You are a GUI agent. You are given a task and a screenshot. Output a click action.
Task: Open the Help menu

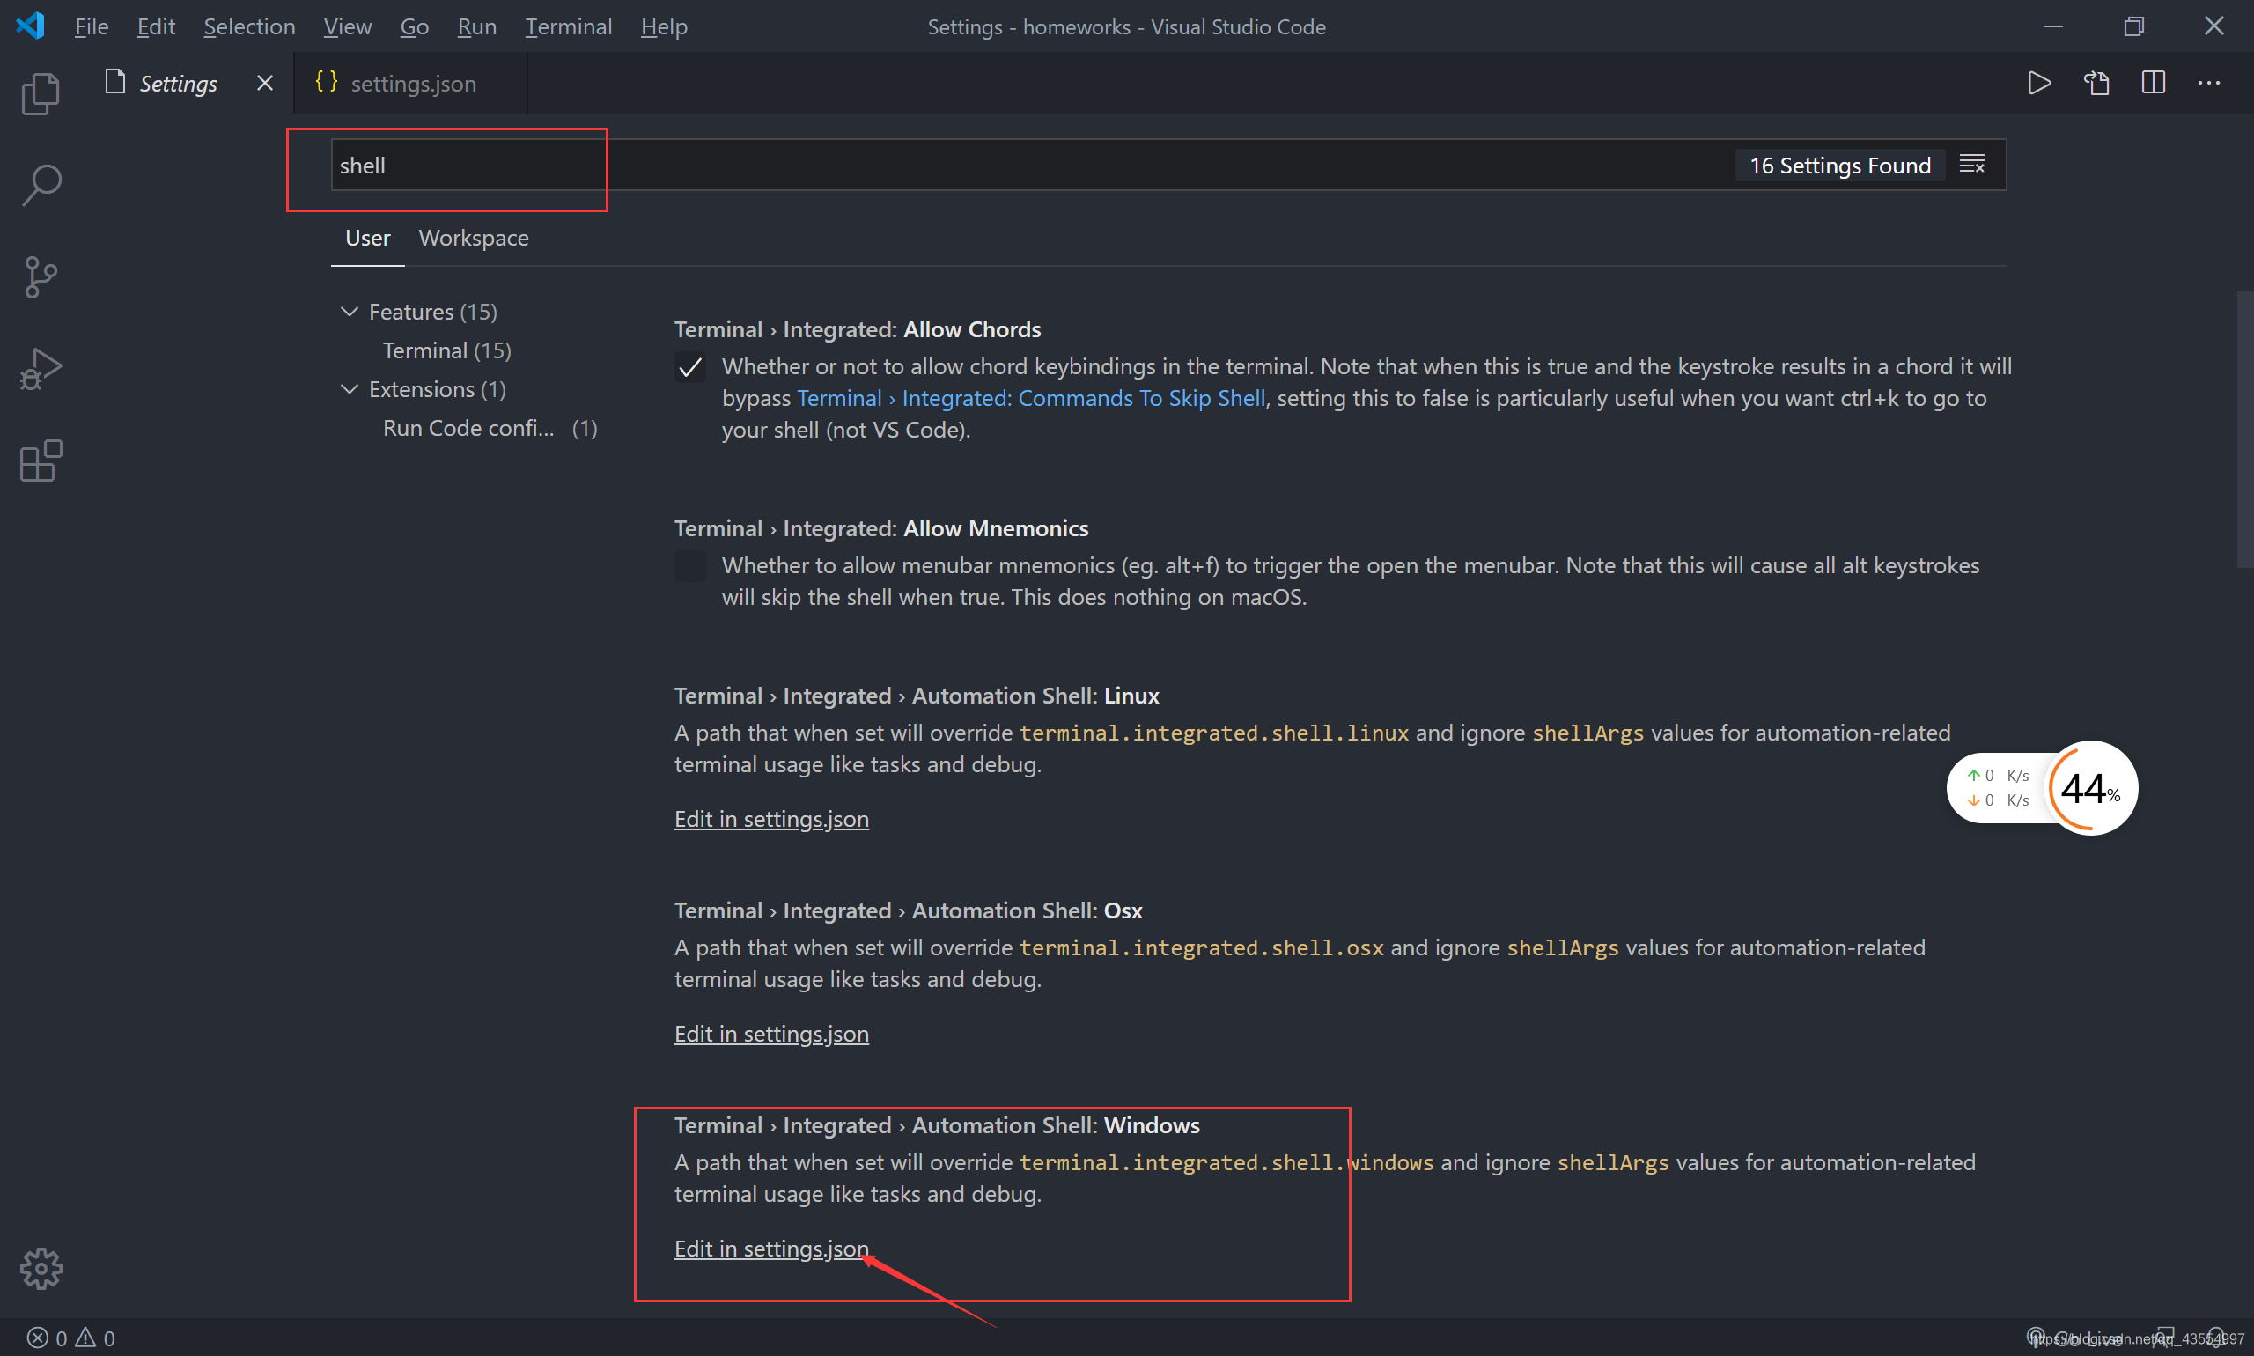[x=663, y=26]
